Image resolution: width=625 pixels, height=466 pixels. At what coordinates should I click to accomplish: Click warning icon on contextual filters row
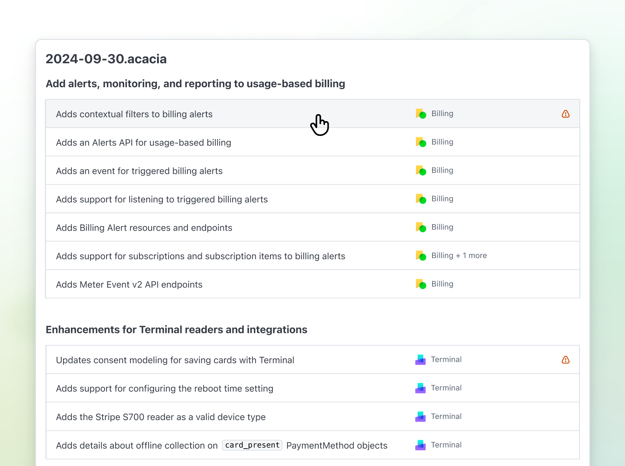point(565,114)
